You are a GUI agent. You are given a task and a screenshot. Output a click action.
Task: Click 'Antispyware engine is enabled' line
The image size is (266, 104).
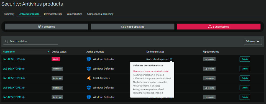(148, 89)
